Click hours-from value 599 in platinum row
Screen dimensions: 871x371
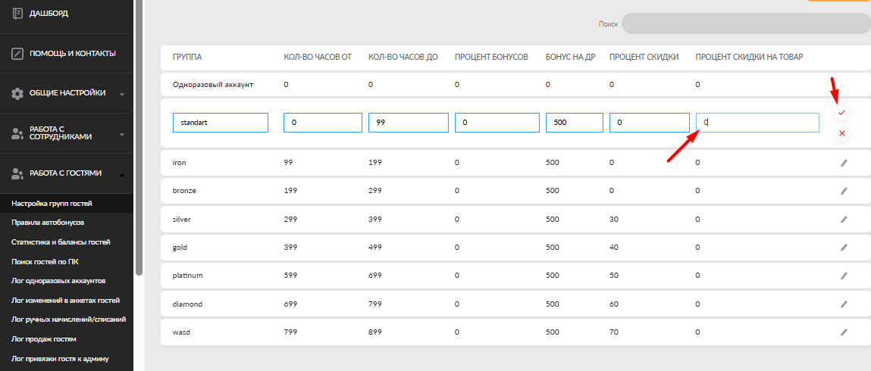coord(290,276)
